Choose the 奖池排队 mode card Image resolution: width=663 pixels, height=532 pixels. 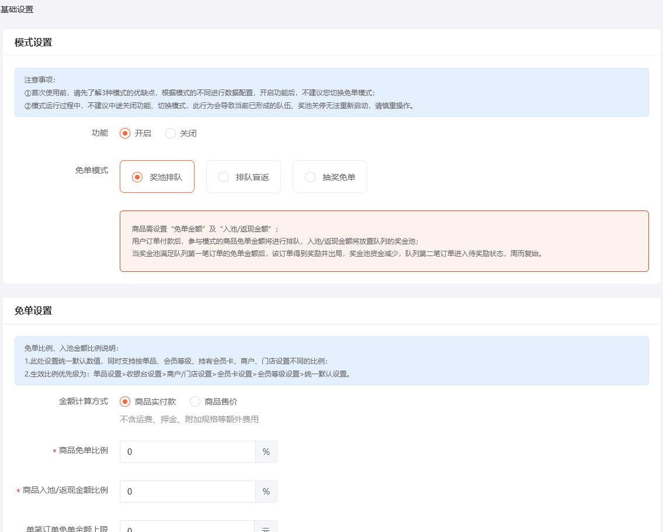pos(157,177)
